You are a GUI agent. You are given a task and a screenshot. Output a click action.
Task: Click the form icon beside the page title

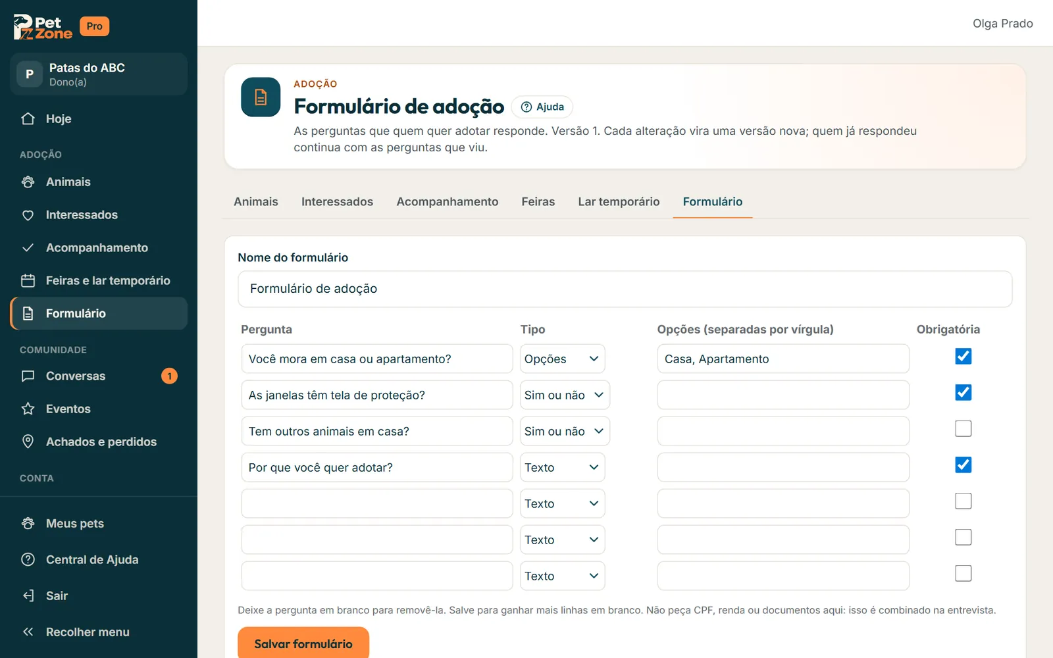click(x=261, y=97)
